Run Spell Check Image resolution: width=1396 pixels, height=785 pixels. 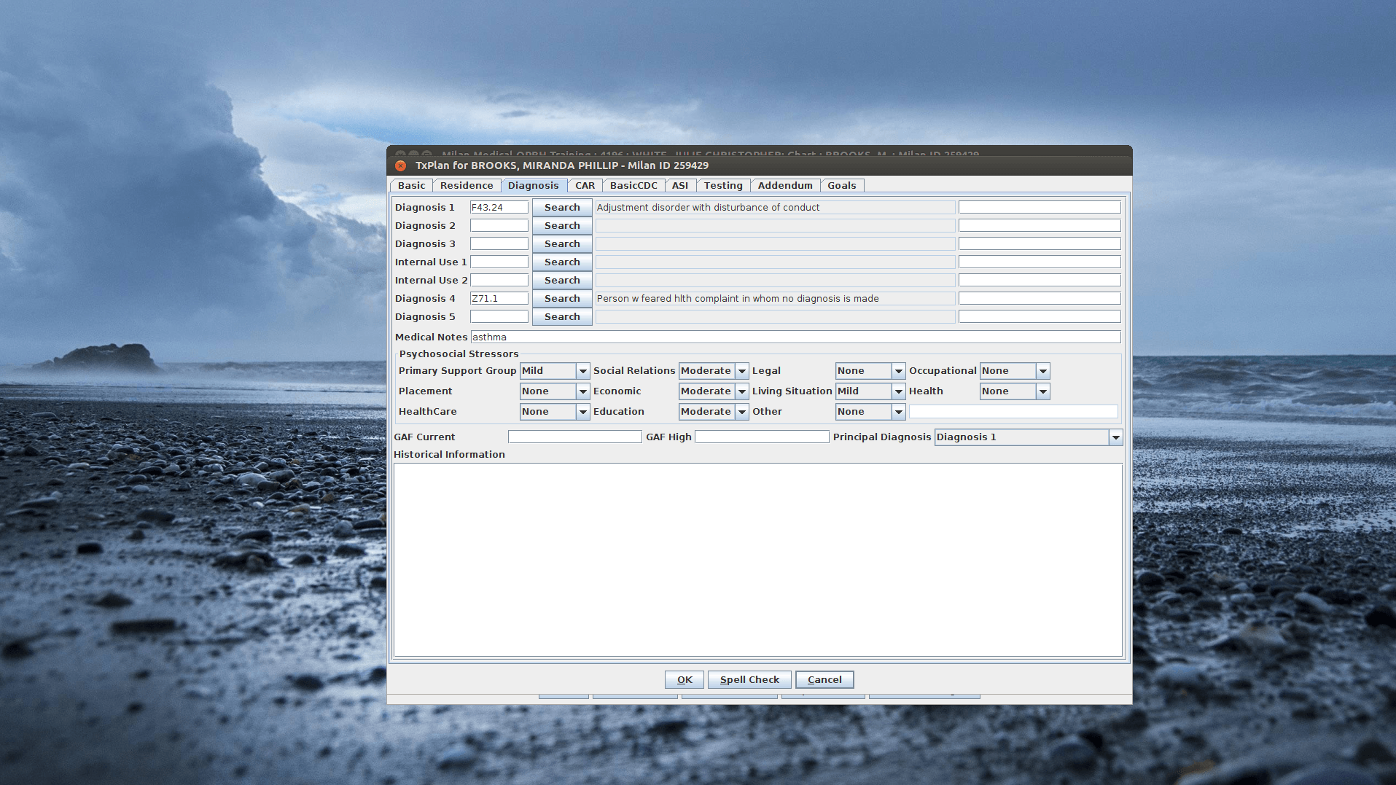point(749,680)
